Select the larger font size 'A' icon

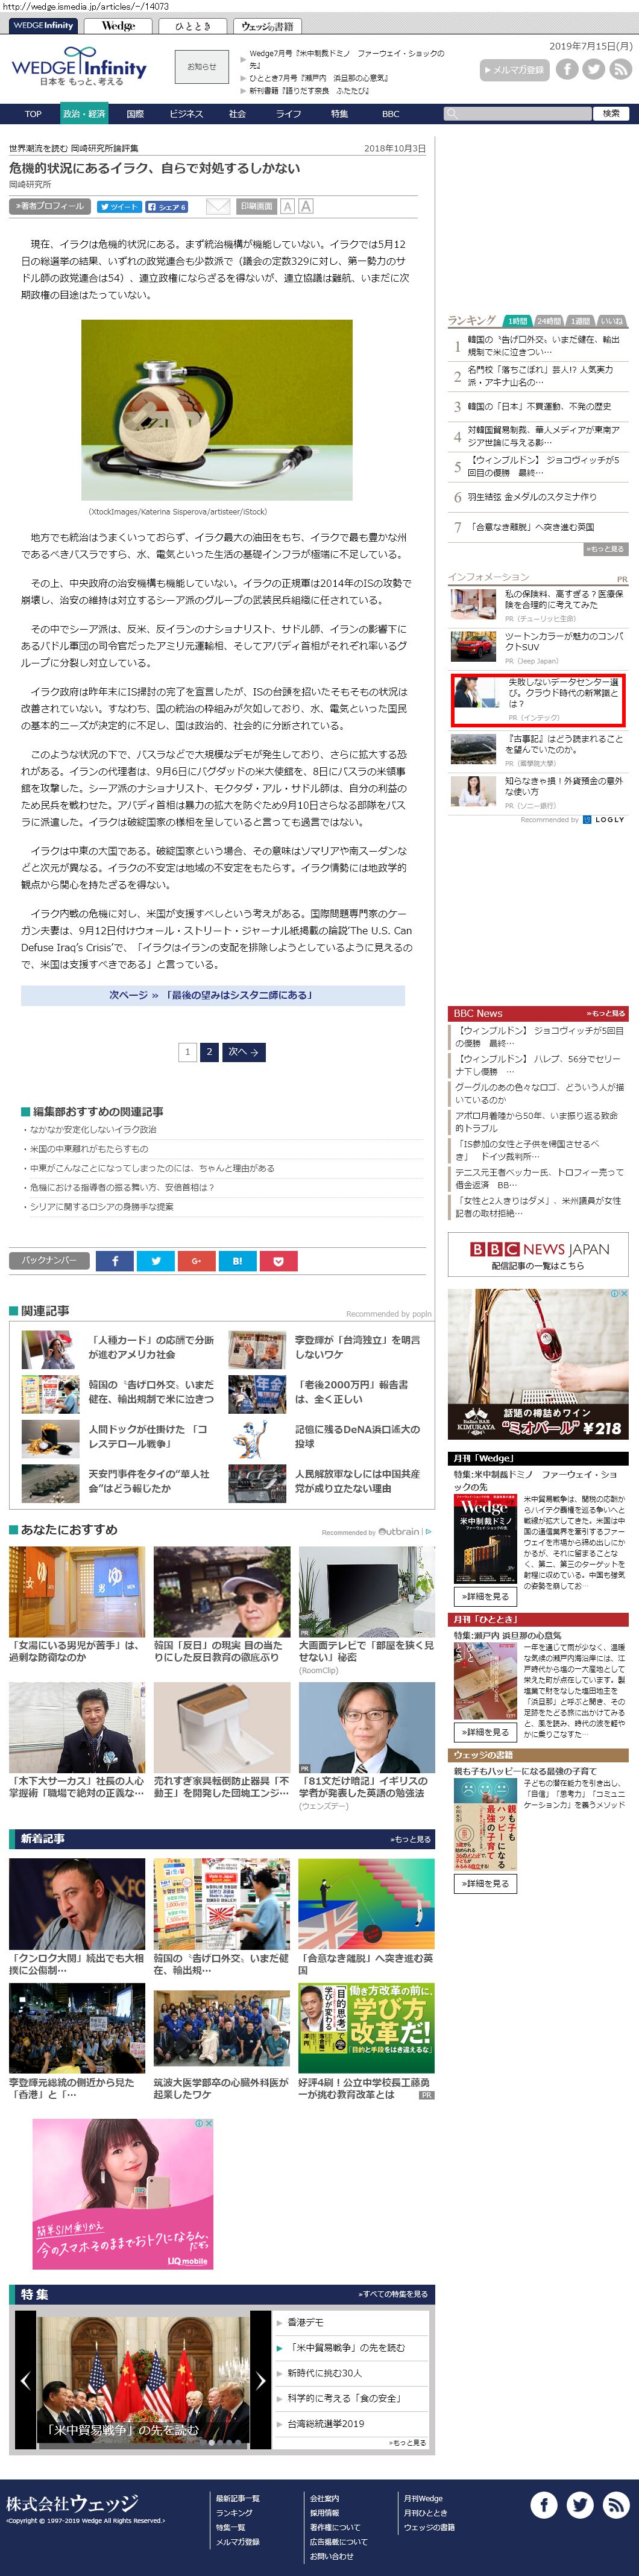coord(306,206)
